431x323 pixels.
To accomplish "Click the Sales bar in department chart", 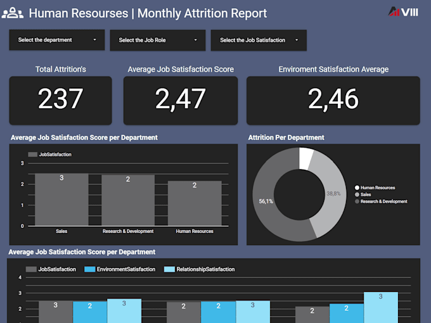I will pos(61,199).
